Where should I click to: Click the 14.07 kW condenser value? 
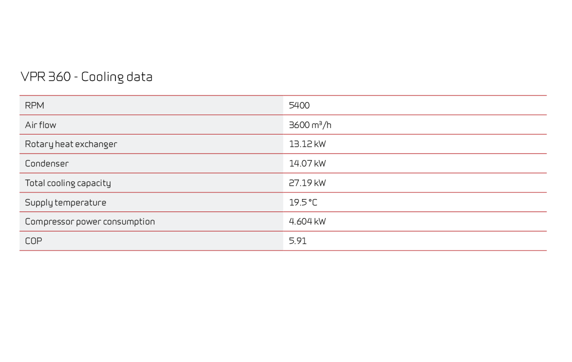307,163
